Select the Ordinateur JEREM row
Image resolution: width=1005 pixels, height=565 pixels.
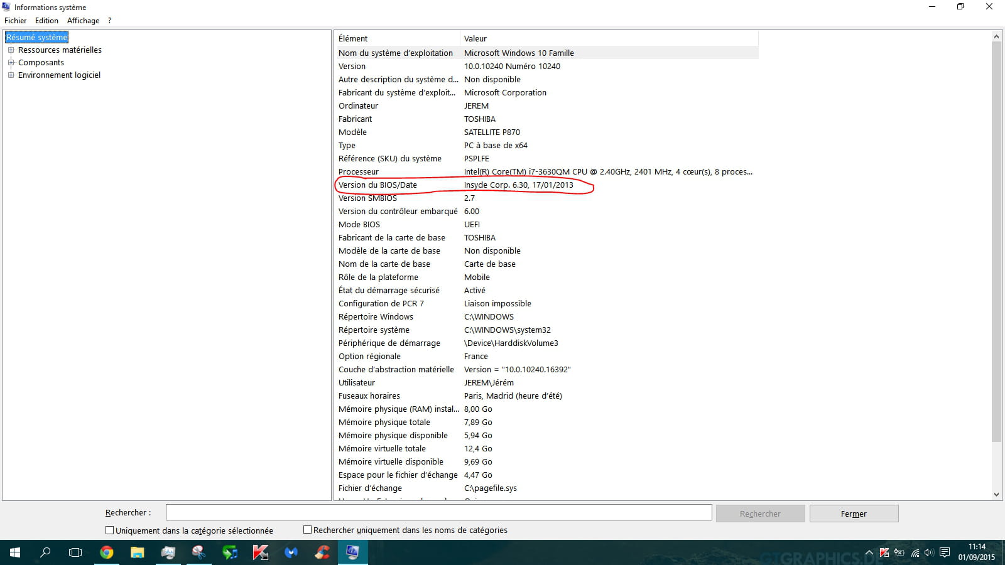546,105
